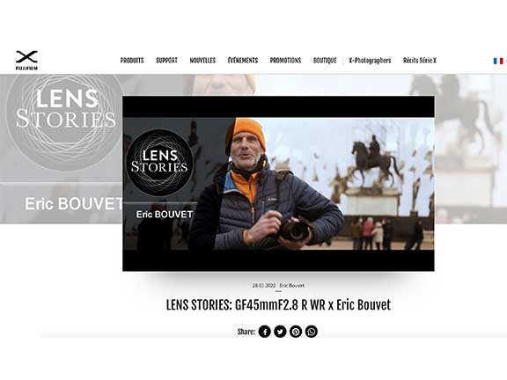Share article on Pinterest

tap(296, 332)
